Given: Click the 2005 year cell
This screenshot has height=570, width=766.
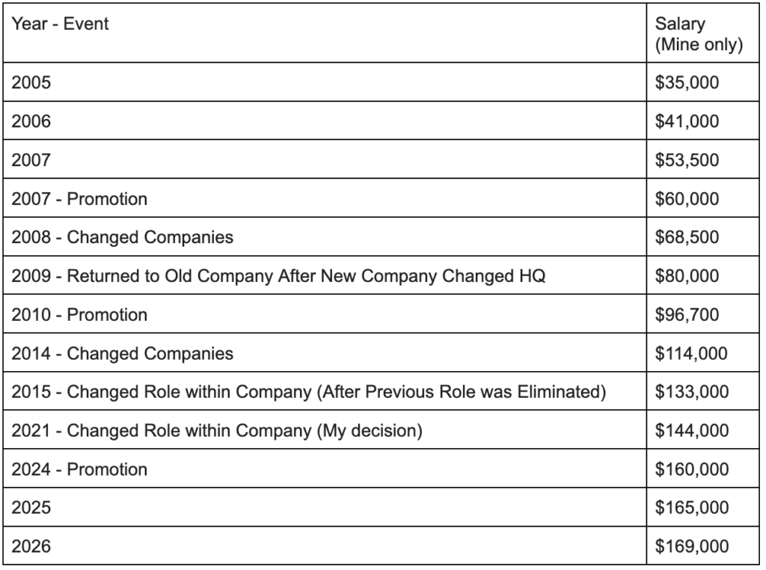Looking at the screenshot, I should click(x=325, y=82).
